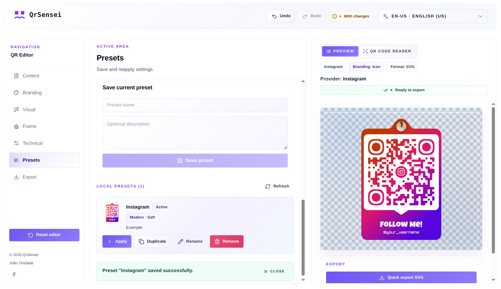Viewport: 501px width, 289px height.
Task: Click the presets panel scroll-up arrow
Action: pyautogui.click(x=303, y=81)
